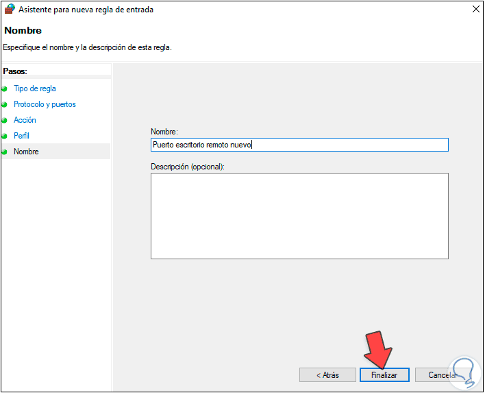
Task: Select the Nombre step in the sidebar
Action: tap(26, 152)
